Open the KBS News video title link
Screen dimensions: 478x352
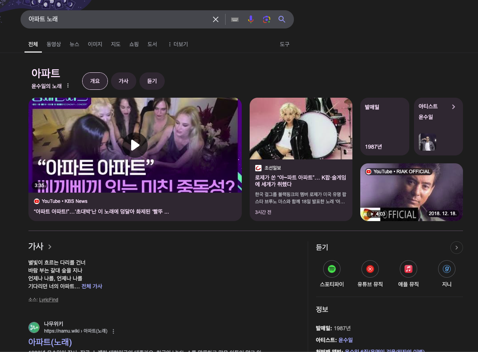102,212
